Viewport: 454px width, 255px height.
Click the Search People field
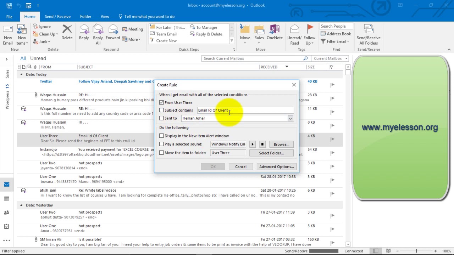tap(336, 26)
